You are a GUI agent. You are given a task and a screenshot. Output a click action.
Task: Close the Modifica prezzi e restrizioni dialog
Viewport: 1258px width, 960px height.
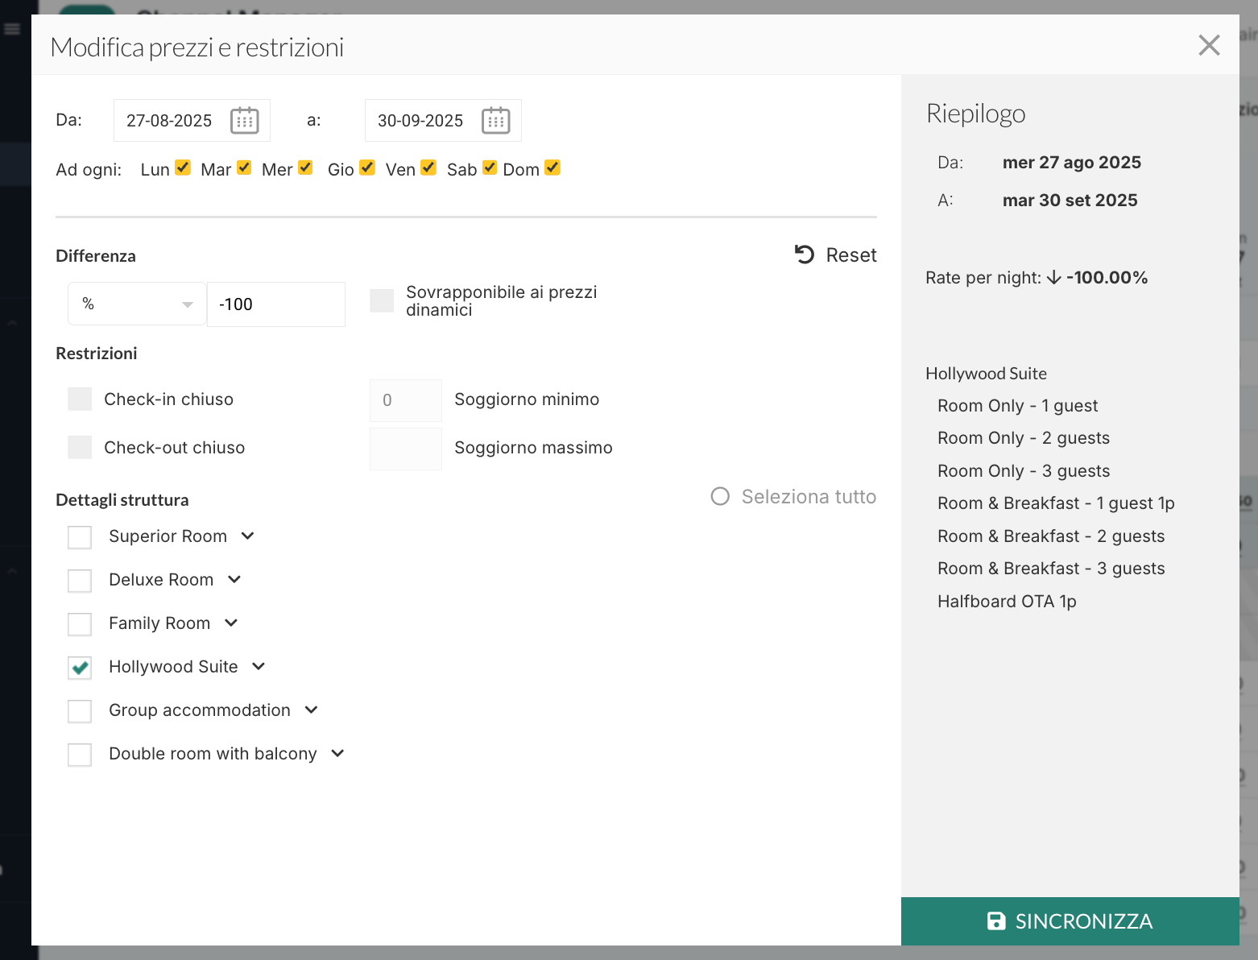[1209, 45]
